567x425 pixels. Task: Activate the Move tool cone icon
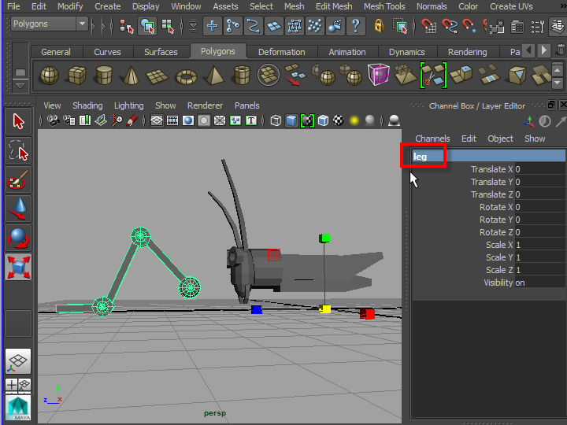pyautogui.click(x=18, y=209)
